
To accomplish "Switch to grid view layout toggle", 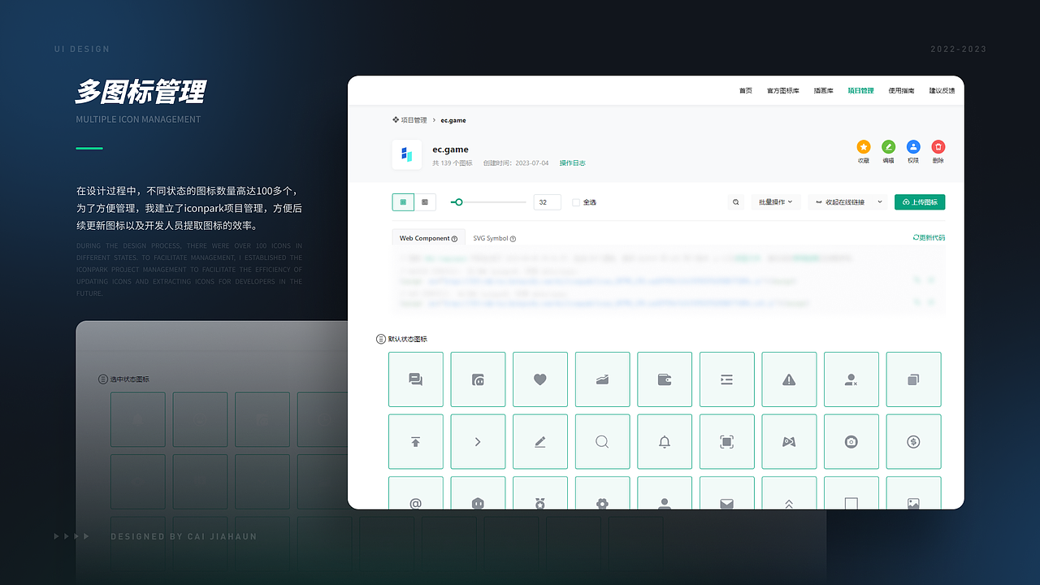I will (402, 201).
